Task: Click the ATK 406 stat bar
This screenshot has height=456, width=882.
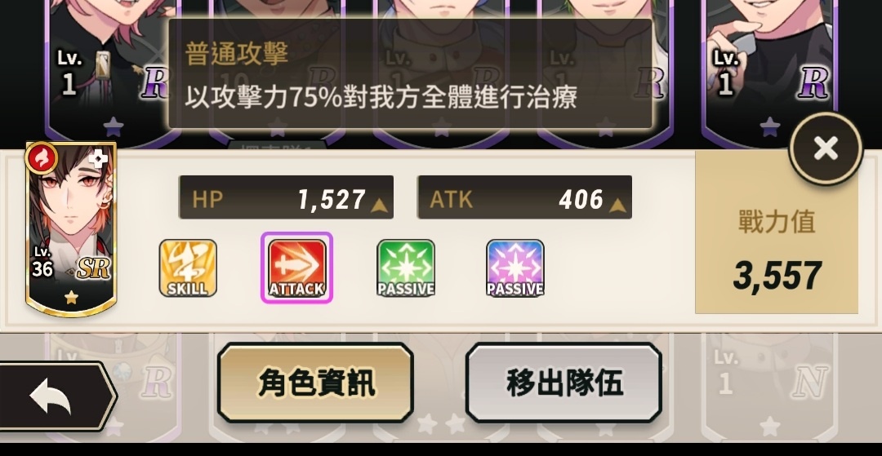Action: click(x=524, y=197)
